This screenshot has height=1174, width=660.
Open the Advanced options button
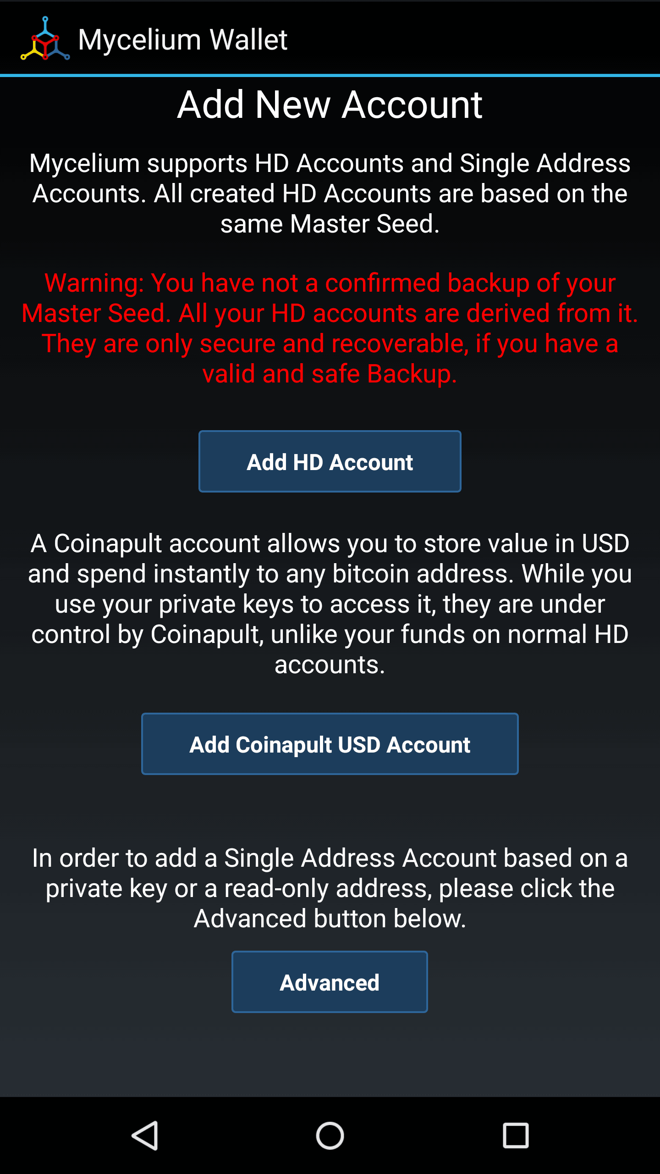pos(330,982)
